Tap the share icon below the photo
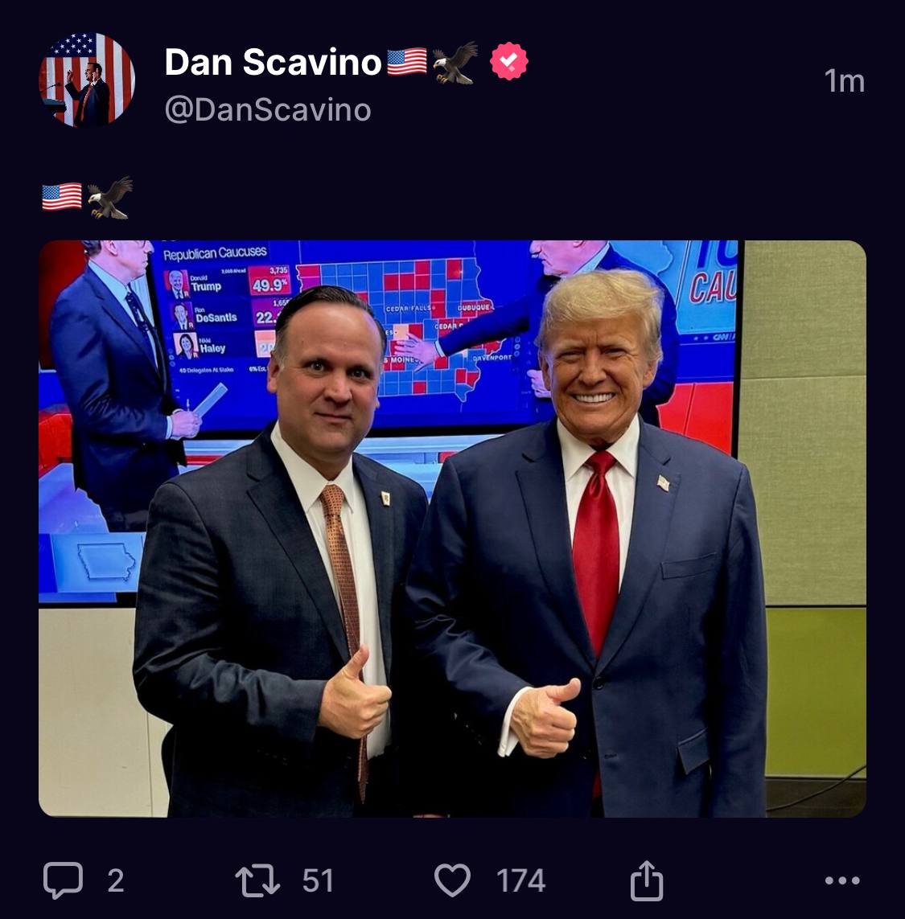 click(x=647, y=880)
